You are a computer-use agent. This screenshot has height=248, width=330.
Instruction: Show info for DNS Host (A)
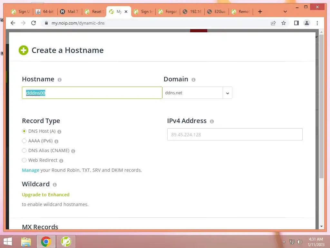click(59, 132)
